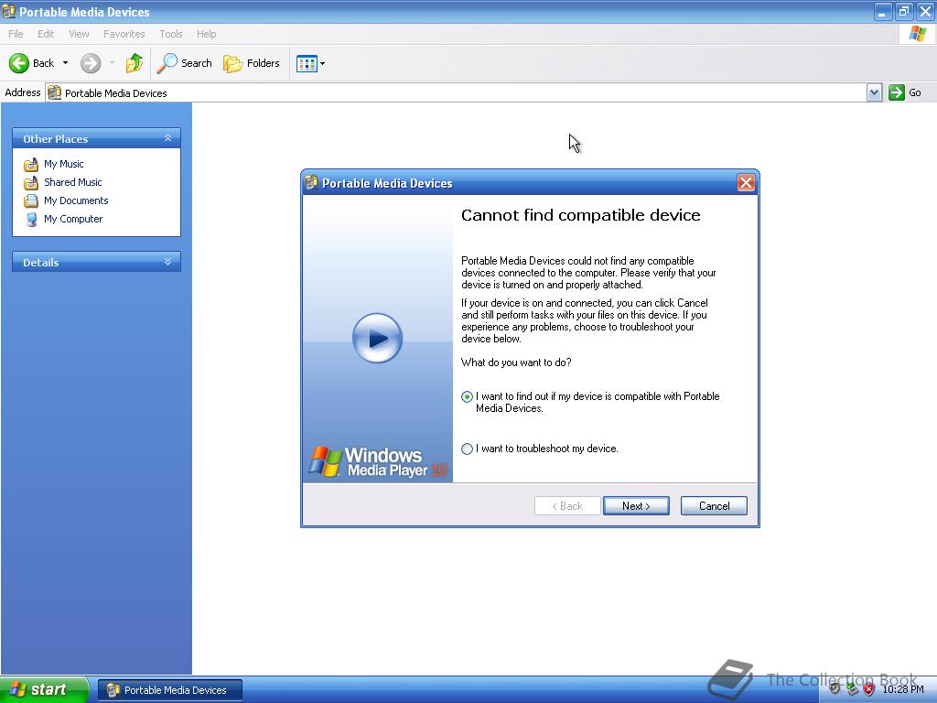Viewport: 937px width, 703px height.
Task: Click the Shared Music folder icon
Action: (x=31, y=183)
